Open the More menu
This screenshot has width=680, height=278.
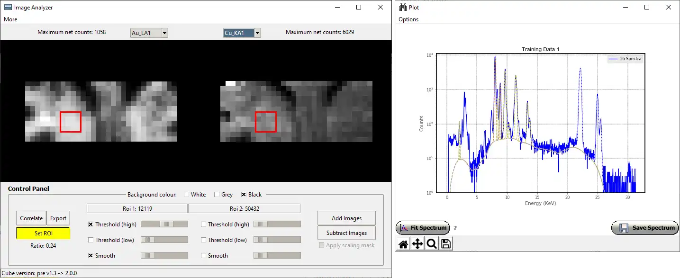10,19
